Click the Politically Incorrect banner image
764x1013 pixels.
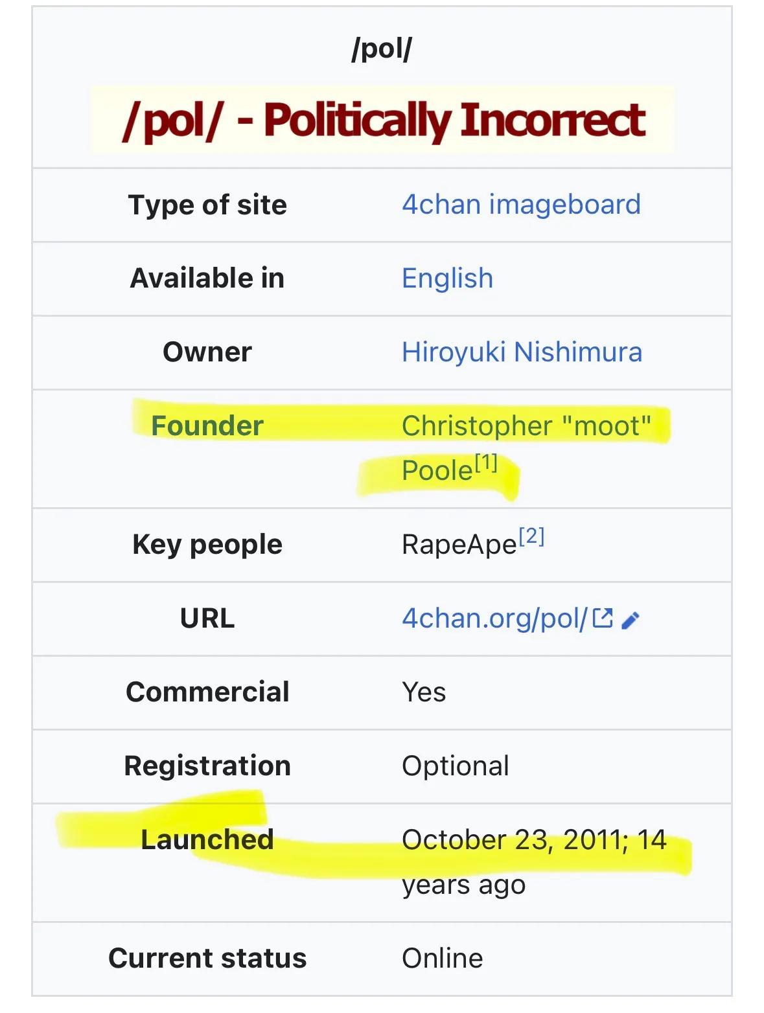(382, 120)
